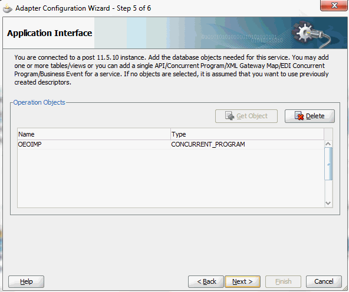Click the Get Object document icon

point(229,116)
